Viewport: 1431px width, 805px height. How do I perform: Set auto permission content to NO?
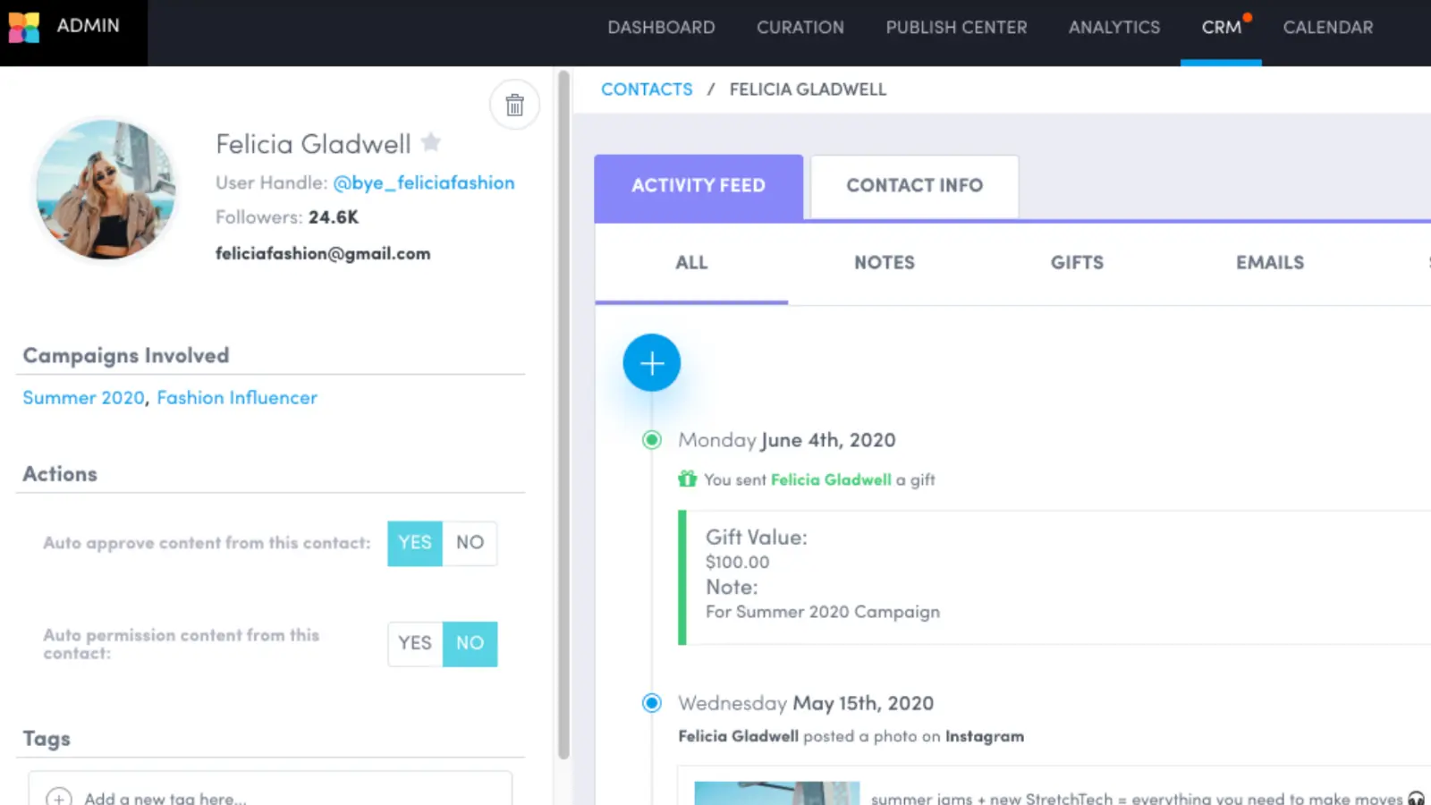tap(470, 644)
